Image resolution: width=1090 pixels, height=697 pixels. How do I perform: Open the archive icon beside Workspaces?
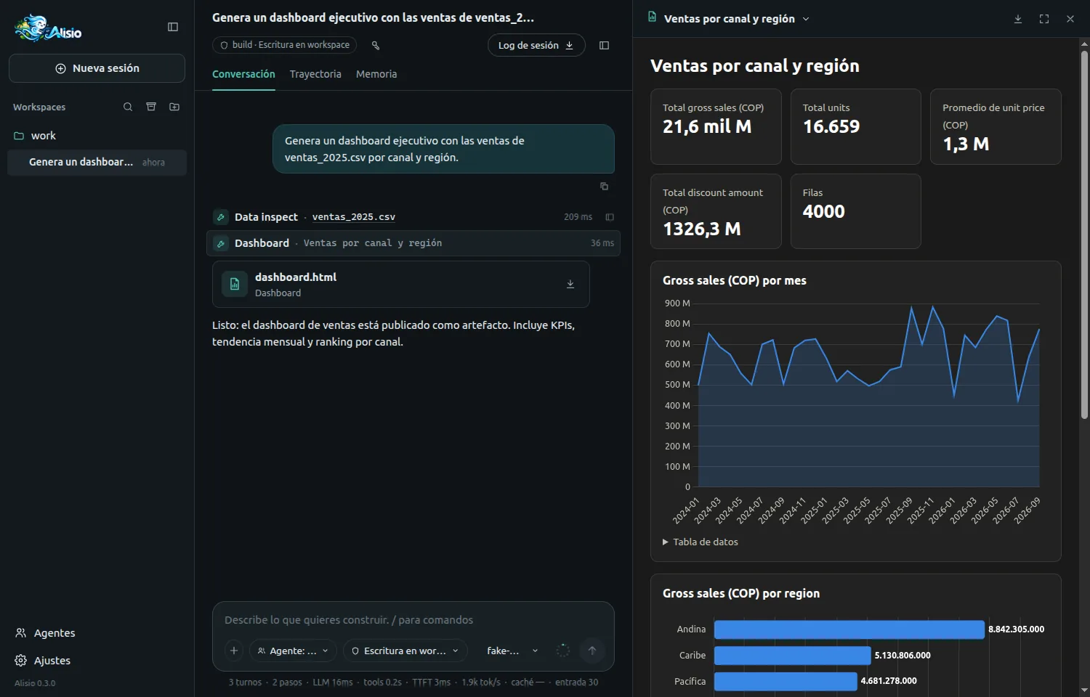coord(151,107)
